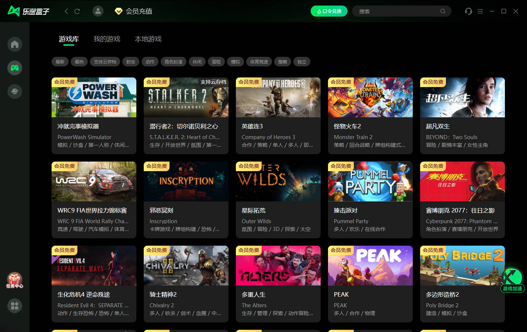This screenshot has width=527, height=332.
Task: Select the 支持云存档 filter tag
Action: 105,62
